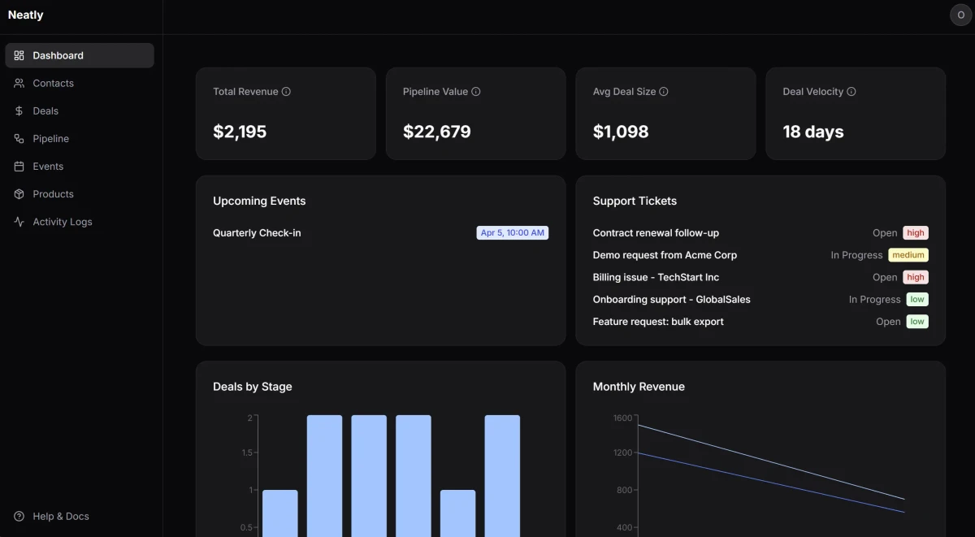Open 'Billing issue - TechStart Inc' ticket

pyautogui.click(x=656, y=277)
